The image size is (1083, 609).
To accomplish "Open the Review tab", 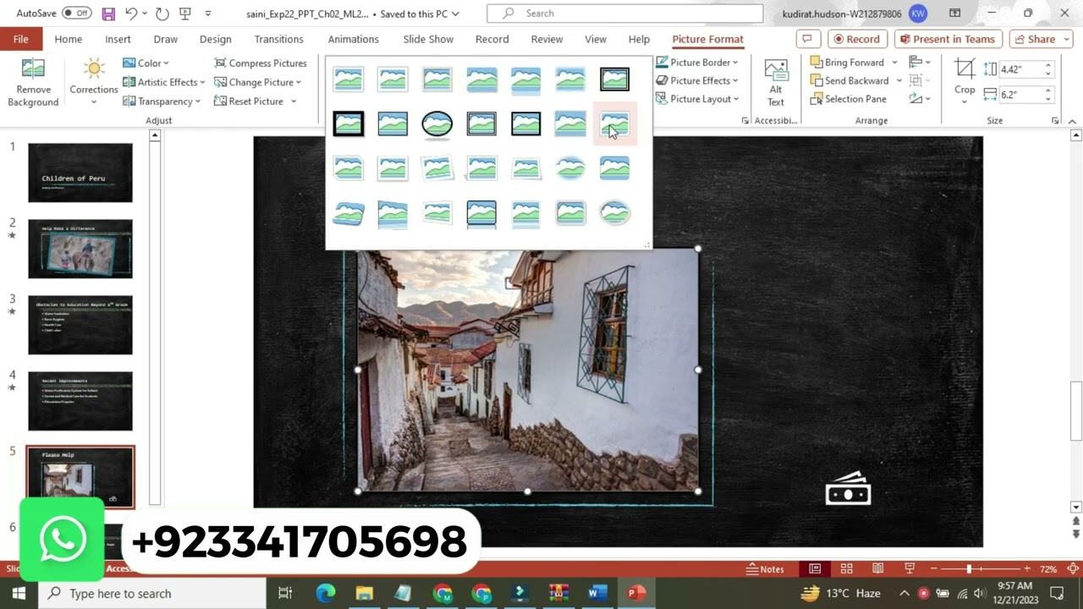I will [547, 39].
